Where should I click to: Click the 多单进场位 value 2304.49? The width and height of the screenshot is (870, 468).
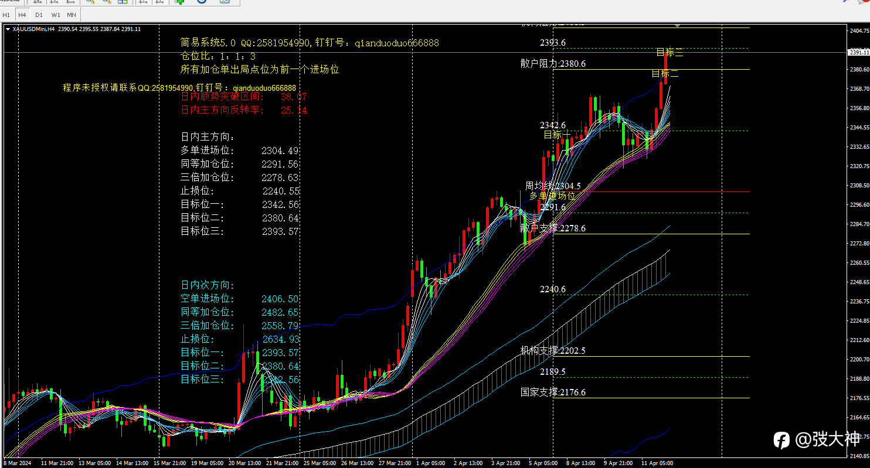pyautogui.click(x=280, y=151)
